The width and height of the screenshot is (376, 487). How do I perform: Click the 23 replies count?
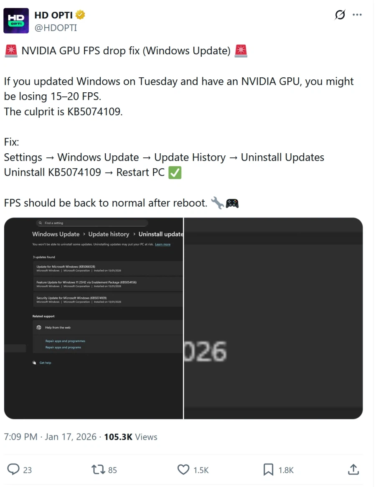tap(27, 470)
